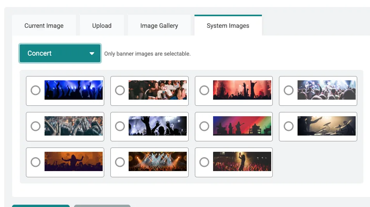This screenshot has width=370, height=207.
Task: Select radio button for drummer on stage image
Action: (289, 126)
